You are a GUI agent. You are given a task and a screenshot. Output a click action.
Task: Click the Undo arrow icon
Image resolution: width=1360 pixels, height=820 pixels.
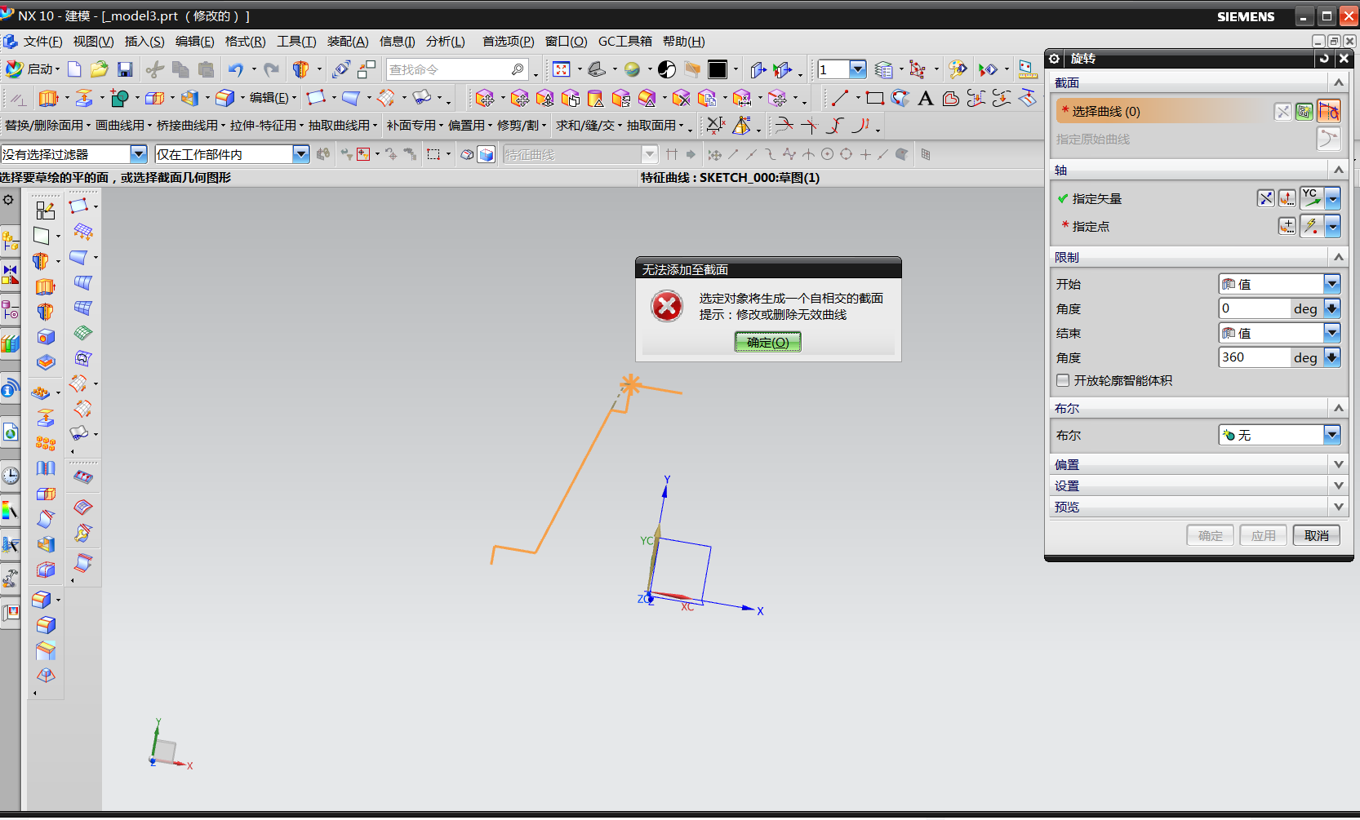tap(235, 69)
